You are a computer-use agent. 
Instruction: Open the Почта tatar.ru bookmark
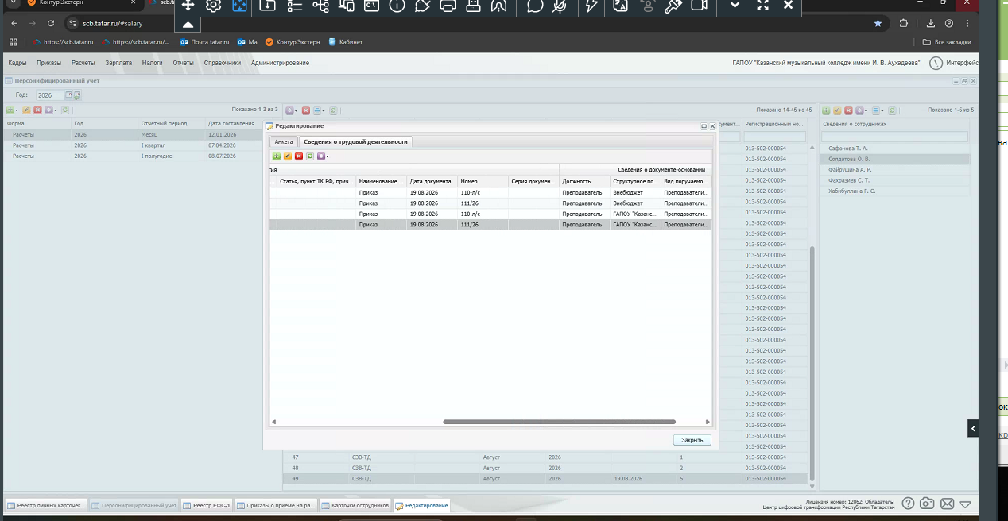204,42
